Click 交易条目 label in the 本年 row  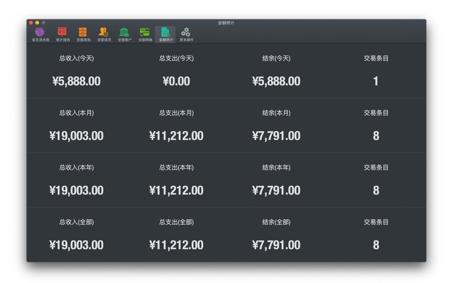[x=376, y=168]
